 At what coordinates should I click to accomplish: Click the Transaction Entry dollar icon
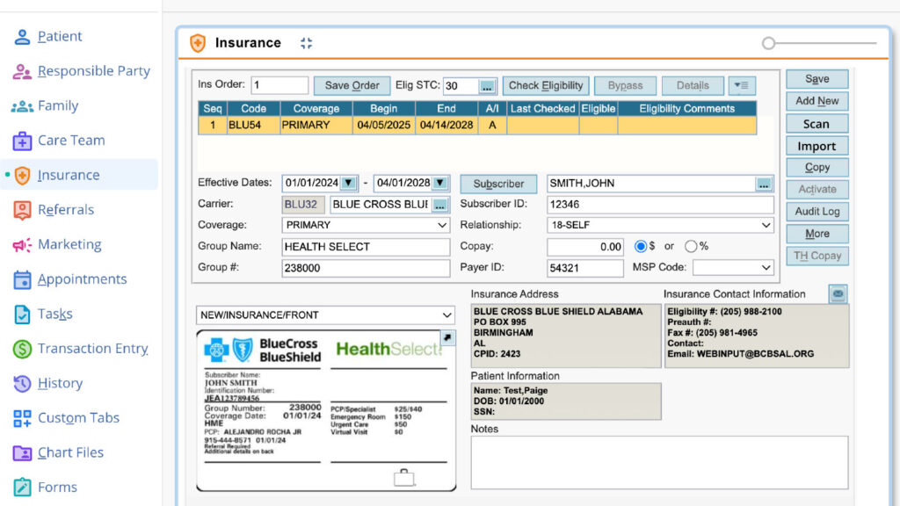[x=22, y=349]
